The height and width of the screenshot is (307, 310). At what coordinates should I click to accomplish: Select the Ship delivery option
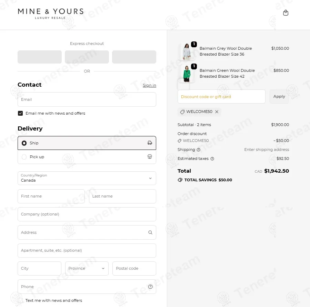point(24,143)
